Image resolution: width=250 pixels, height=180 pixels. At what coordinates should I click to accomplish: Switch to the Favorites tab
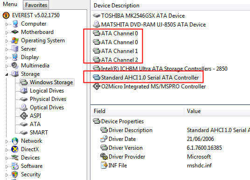(36, 5)
